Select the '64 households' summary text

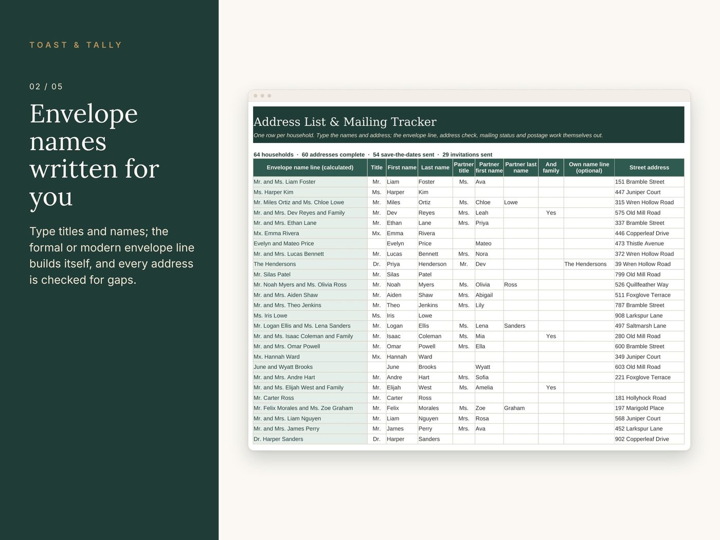coord(274,155)
